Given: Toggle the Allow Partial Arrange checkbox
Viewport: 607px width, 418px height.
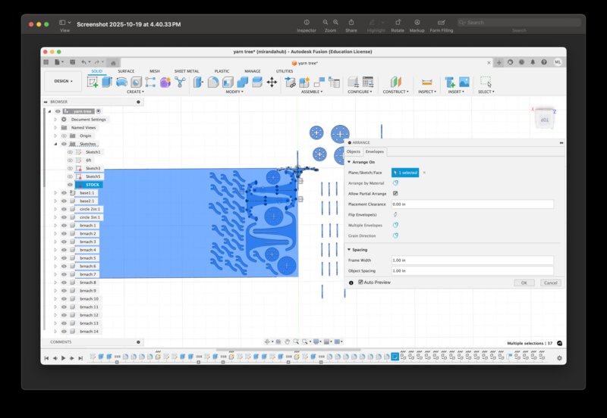Looking at the screenshot, I should coord(395,193).
